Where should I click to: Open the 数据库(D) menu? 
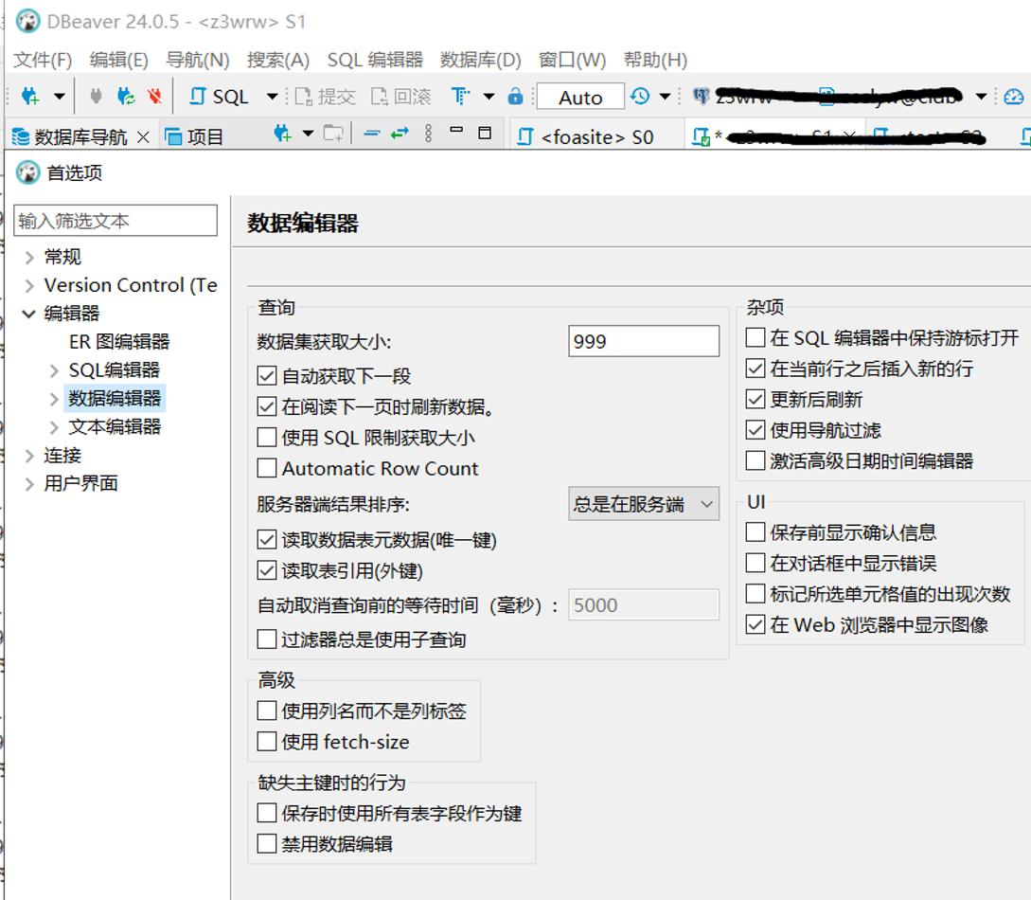point(481,60)
